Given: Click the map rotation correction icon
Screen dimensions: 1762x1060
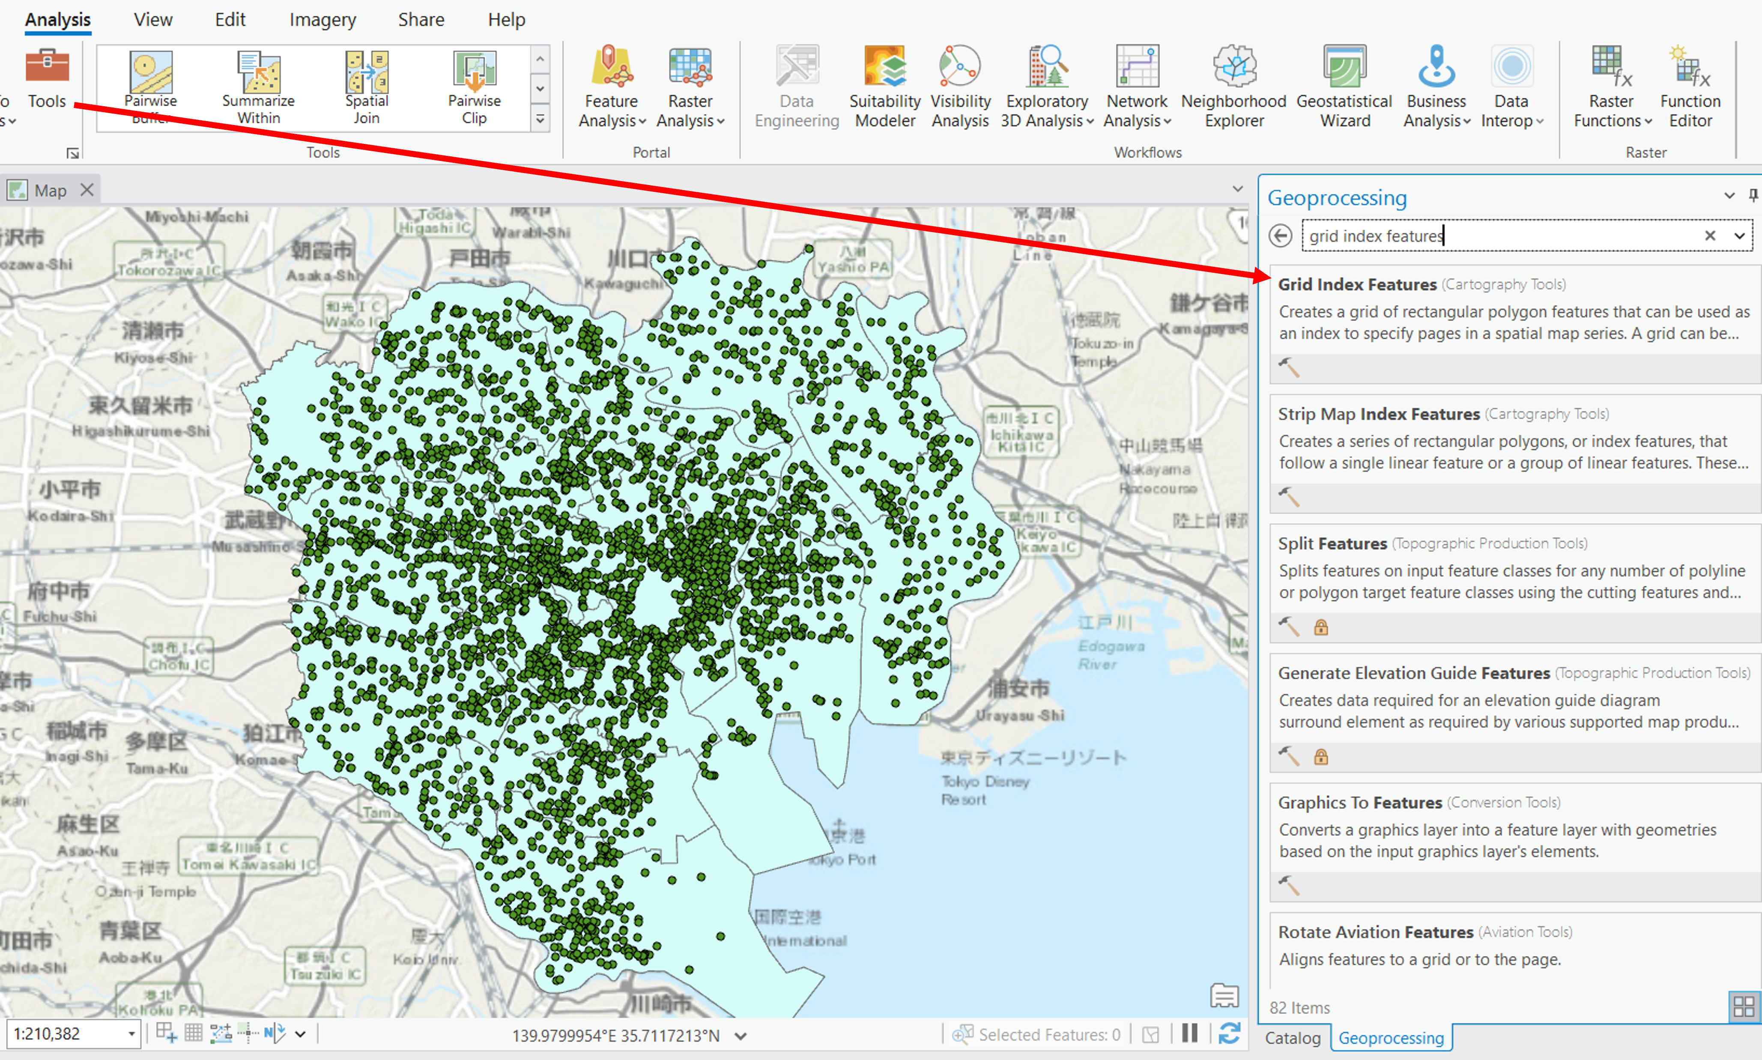Looking at the screenshot, I should (275, 1032).
